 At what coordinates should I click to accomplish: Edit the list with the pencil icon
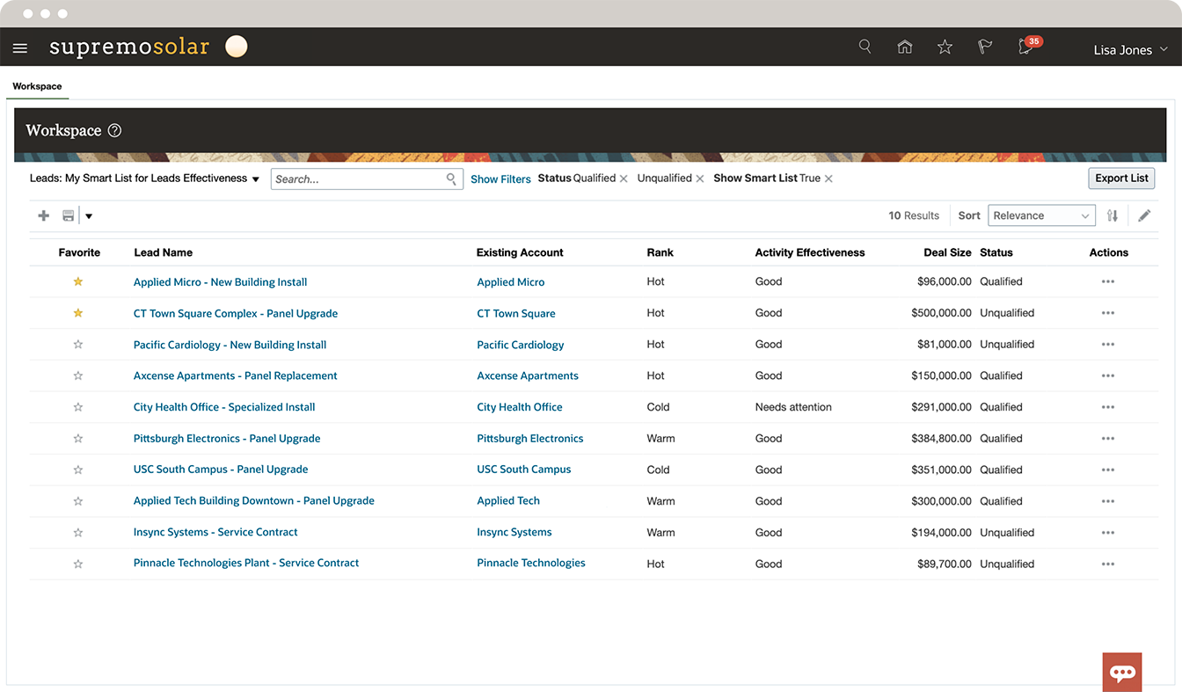[x=1144, y=215]
